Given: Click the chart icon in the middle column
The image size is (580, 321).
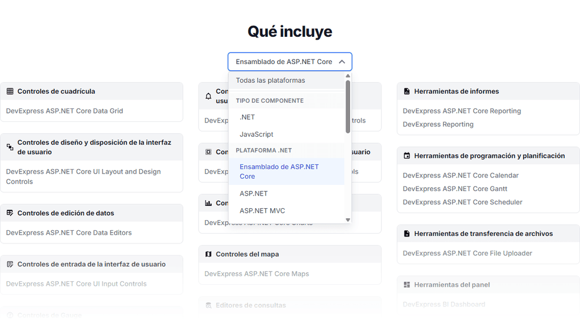Looking at the screenshot, I should point(208,203).
